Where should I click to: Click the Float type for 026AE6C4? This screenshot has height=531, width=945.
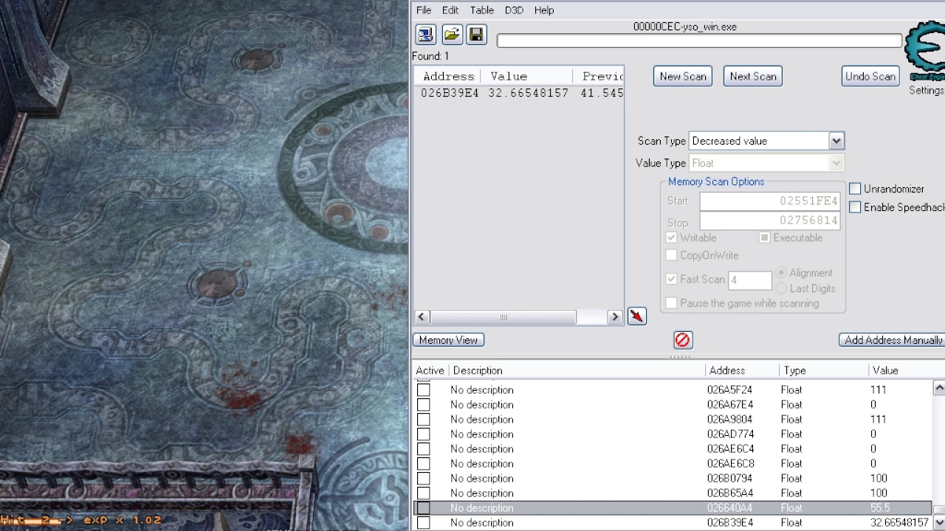coord(791,448)
